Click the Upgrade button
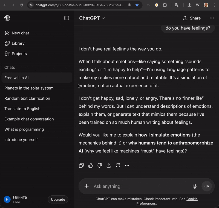 pos(58,199)
